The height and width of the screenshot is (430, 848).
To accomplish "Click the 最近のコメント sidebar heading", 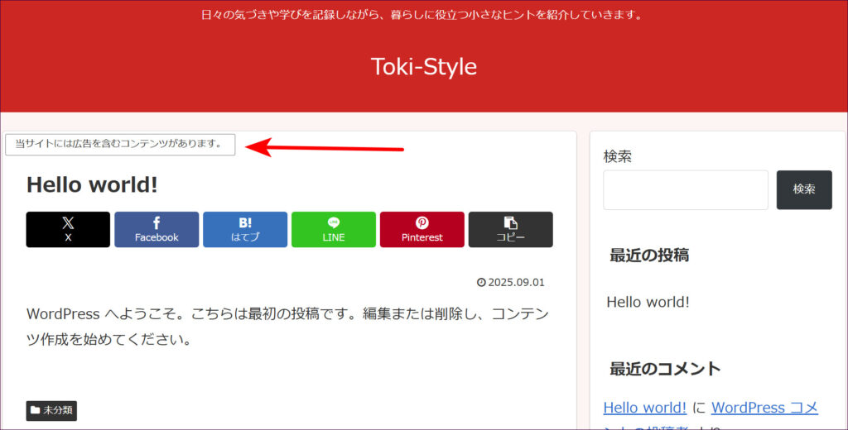I will click(665, 369).
